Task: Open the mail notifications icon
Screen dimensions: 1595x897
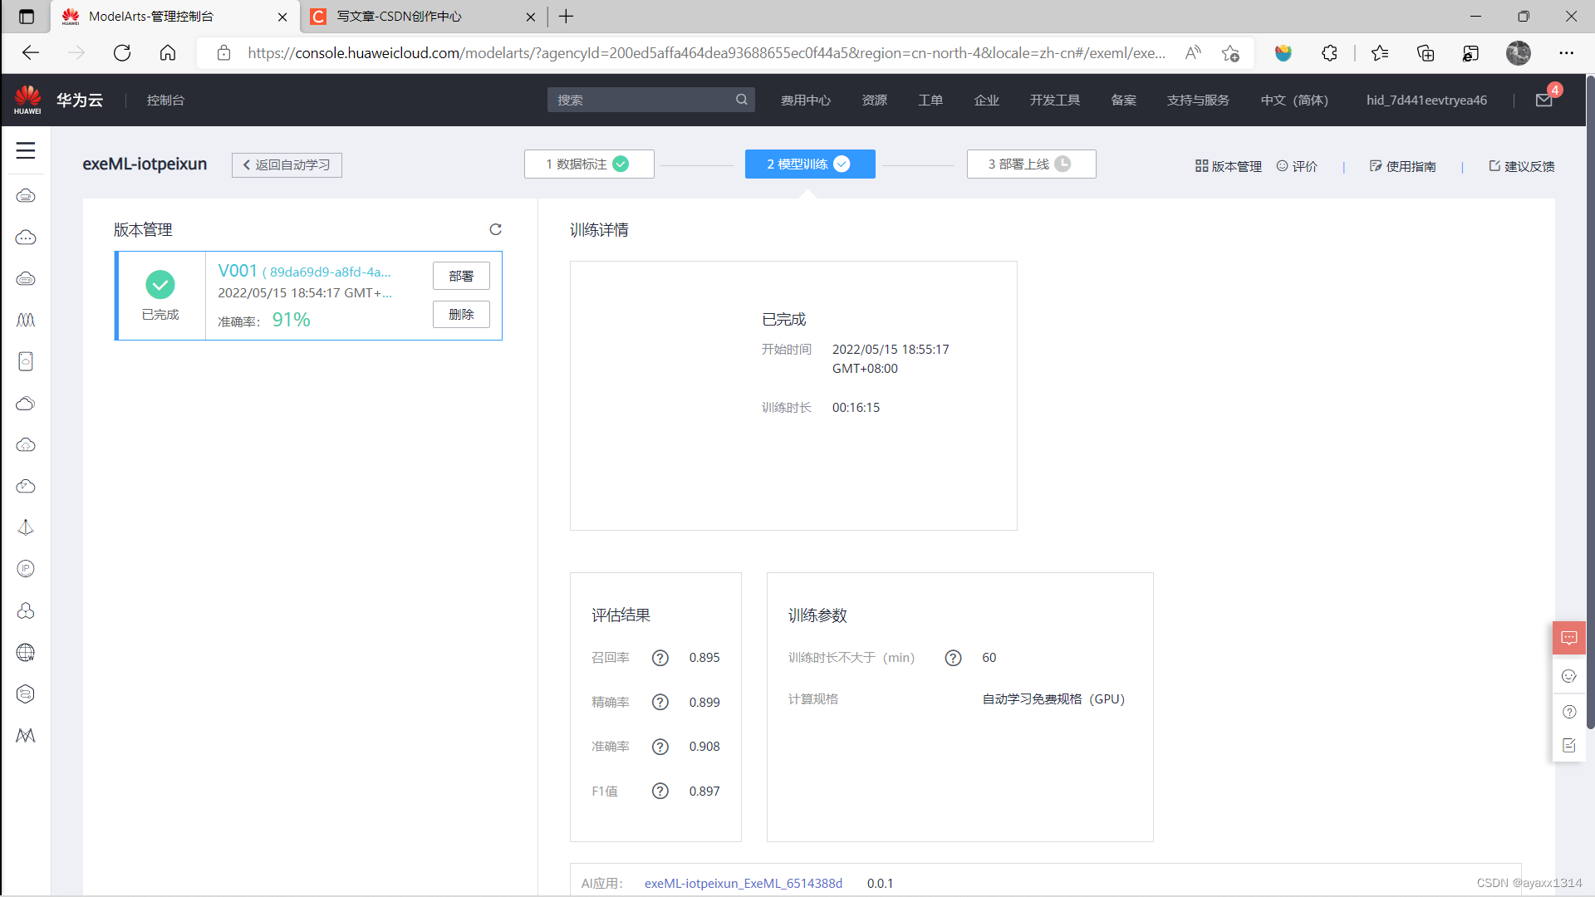Action: pos(1543,100)
